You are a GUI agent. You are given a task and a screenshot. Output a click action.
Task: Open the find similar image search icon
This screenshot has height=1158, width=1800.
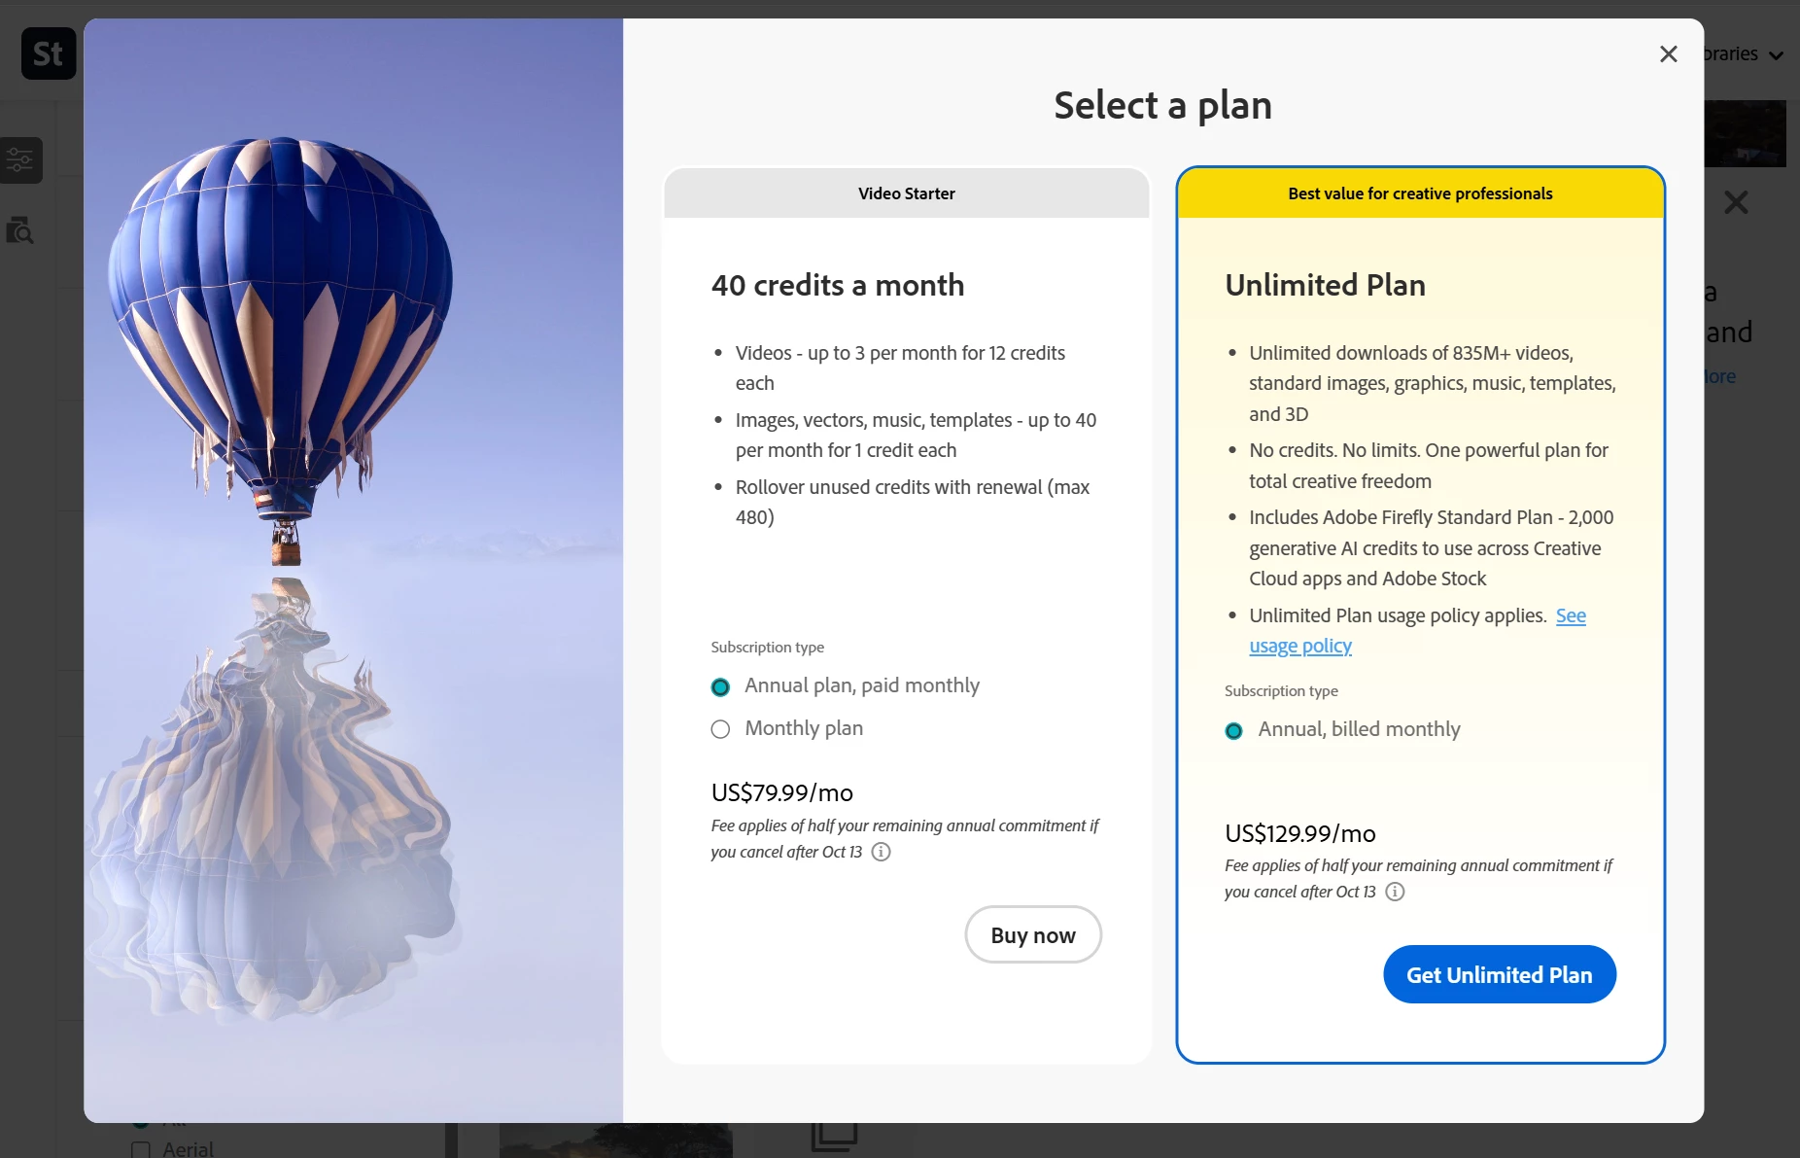[20, 231]
